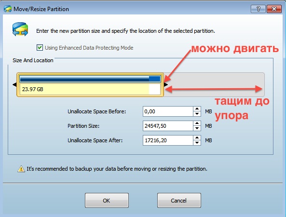Close the Move/Resize Partition dialog

click(274, 9)
